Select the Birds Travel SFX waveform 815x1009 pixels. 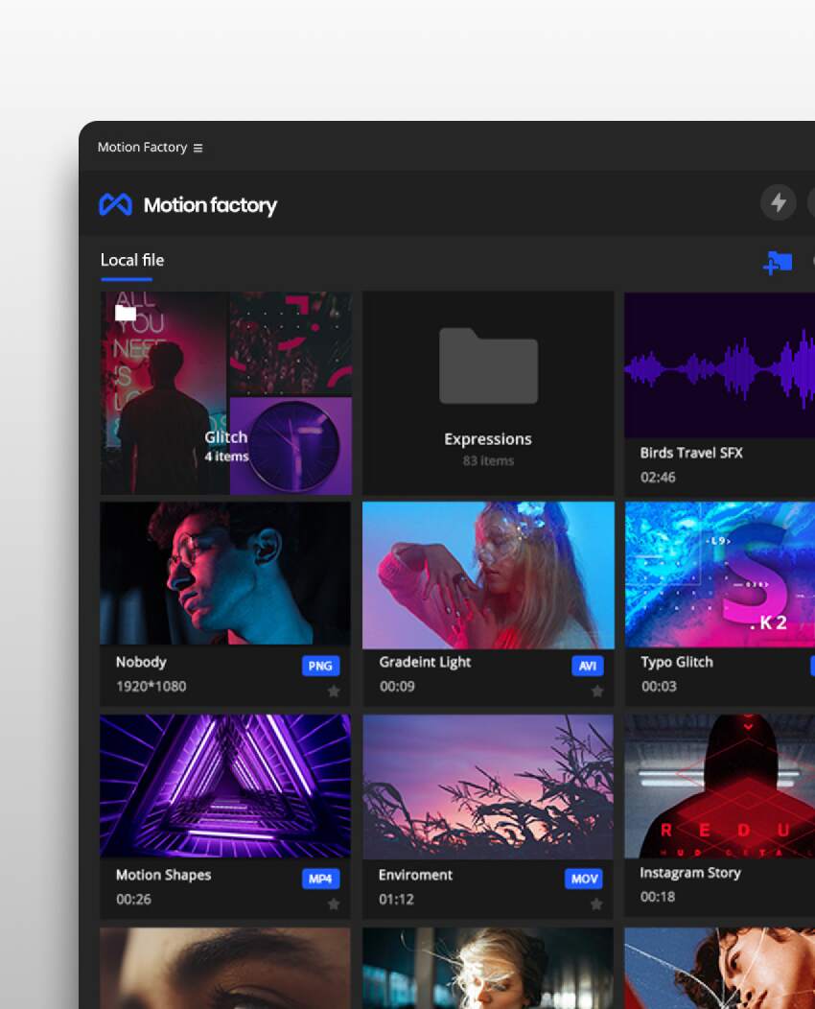(721, 366)
